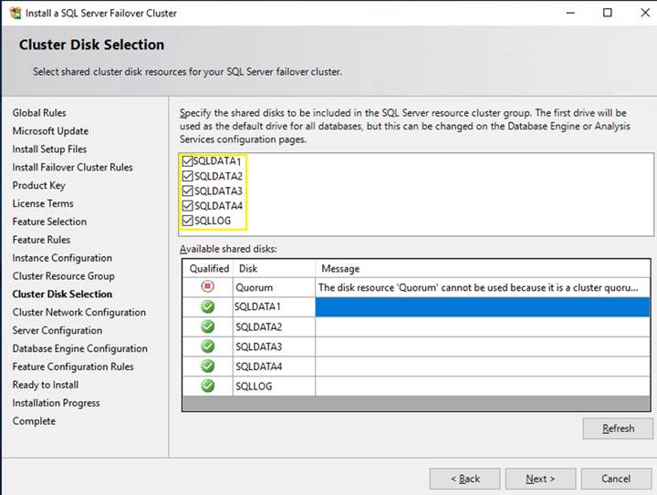This screenshot has height=495, width=657.
Task: Click the Quorum disk error message cell
Action: pyautogui.click(x=483, y=287)
